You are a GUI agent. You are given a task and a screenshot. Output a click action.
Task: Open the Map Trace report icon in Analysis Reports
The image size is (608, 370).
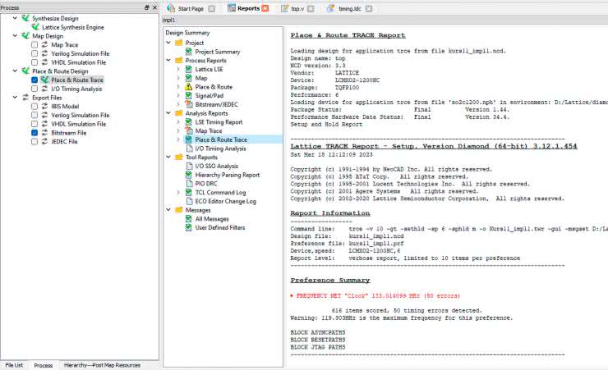pyautogui.click(x=188, y=130)
